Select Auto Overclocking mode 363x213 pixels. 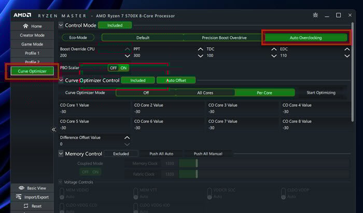[305, 38]
